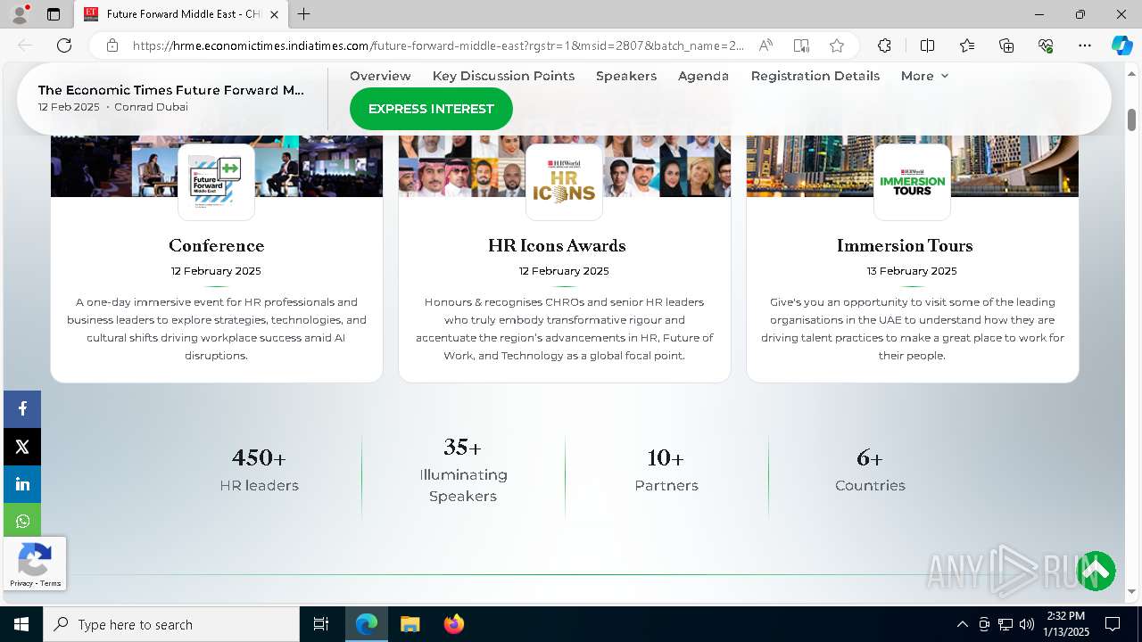Close the Future Forward Middle East tab
The height and width of the screenshot is (642, 1142).
tap(274, 14)
